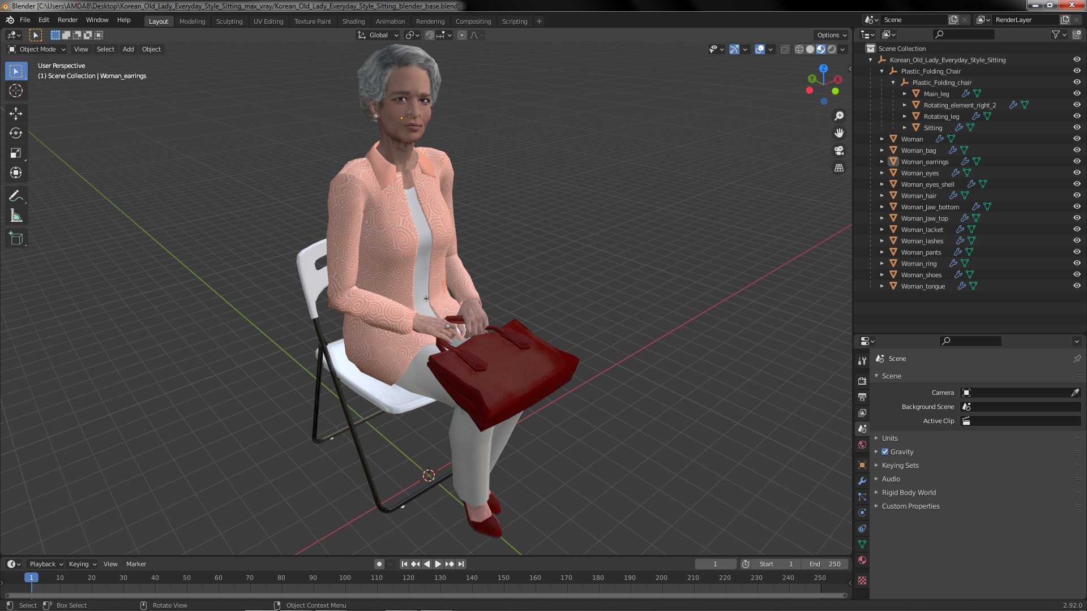The width and height of the screenshot is (1087, 611).
Task: Hide Woman_shoes in the outliner
Action: [x=1077, y=275]
